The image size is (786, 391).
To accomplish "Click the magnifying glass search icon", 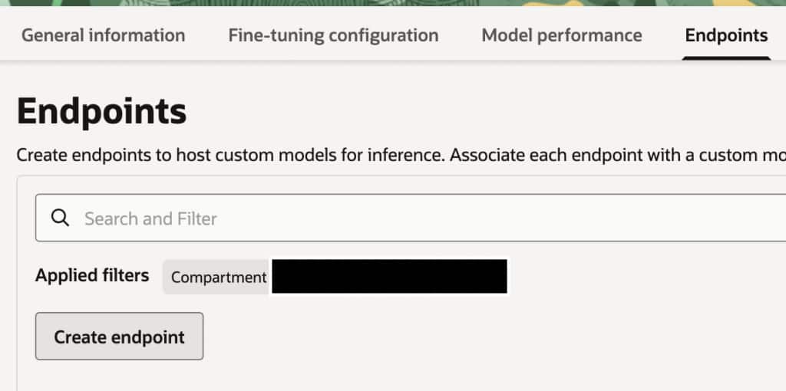I will pyautogui.click(x=60, y=219).
